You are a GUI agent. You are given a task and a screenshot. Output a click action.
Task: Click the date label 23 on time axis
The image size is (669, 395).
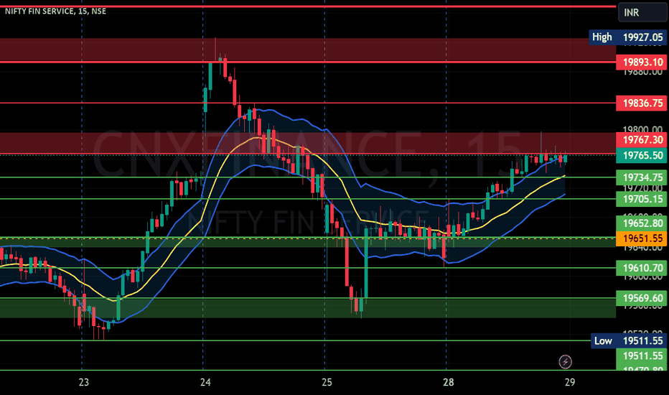[83, 382]
